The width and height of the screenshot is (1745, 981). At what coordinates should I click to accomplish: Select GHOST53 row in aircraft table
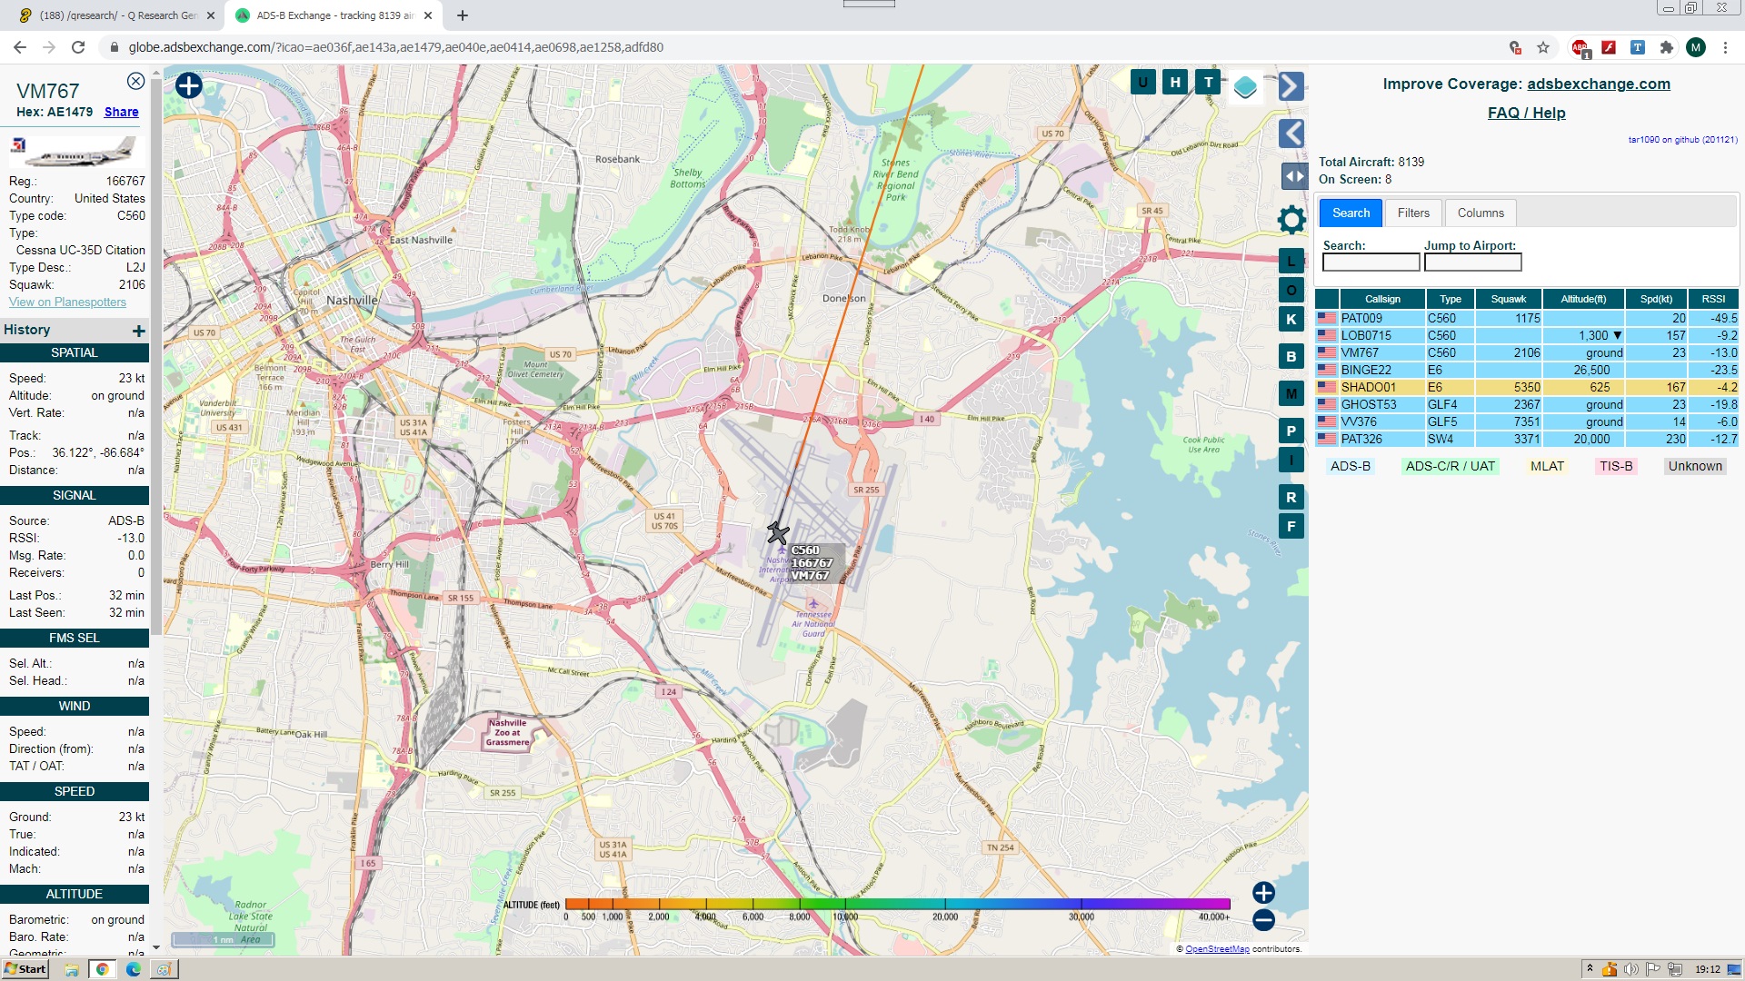click(x=1527, y=405)
